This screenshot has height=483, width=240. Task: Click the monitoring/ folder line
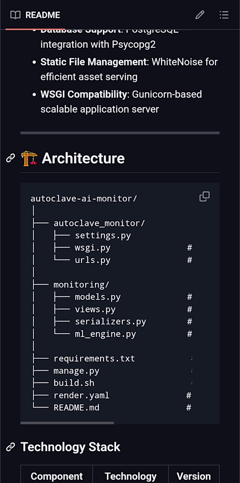pyautogui.click(x=81, y=285)
